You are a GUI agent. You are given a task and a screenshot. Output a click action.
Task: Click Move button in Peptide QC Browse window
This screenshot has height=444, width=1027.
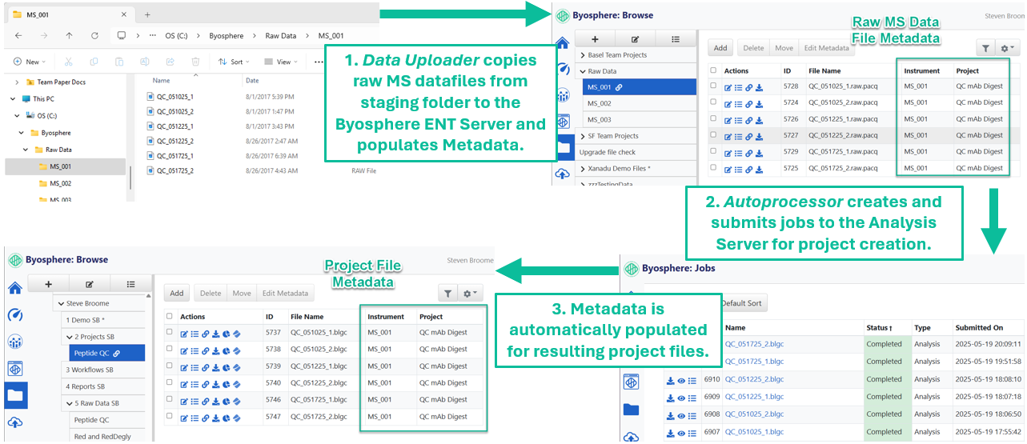tap(242, 294)
